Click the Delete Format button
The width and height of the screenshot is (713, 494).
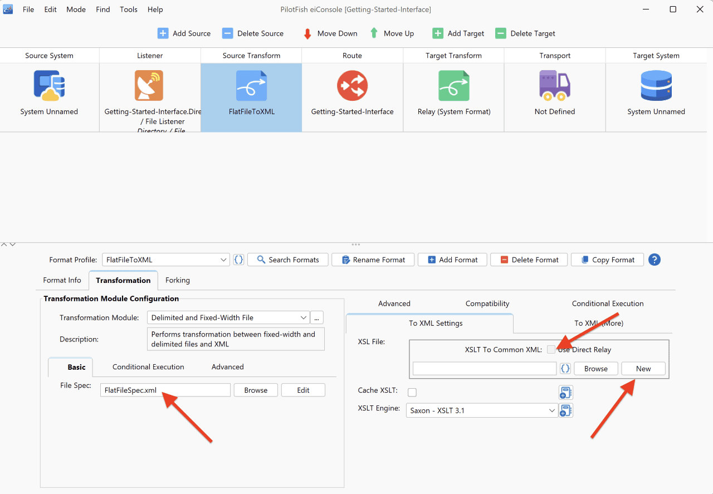coord(529,260)
